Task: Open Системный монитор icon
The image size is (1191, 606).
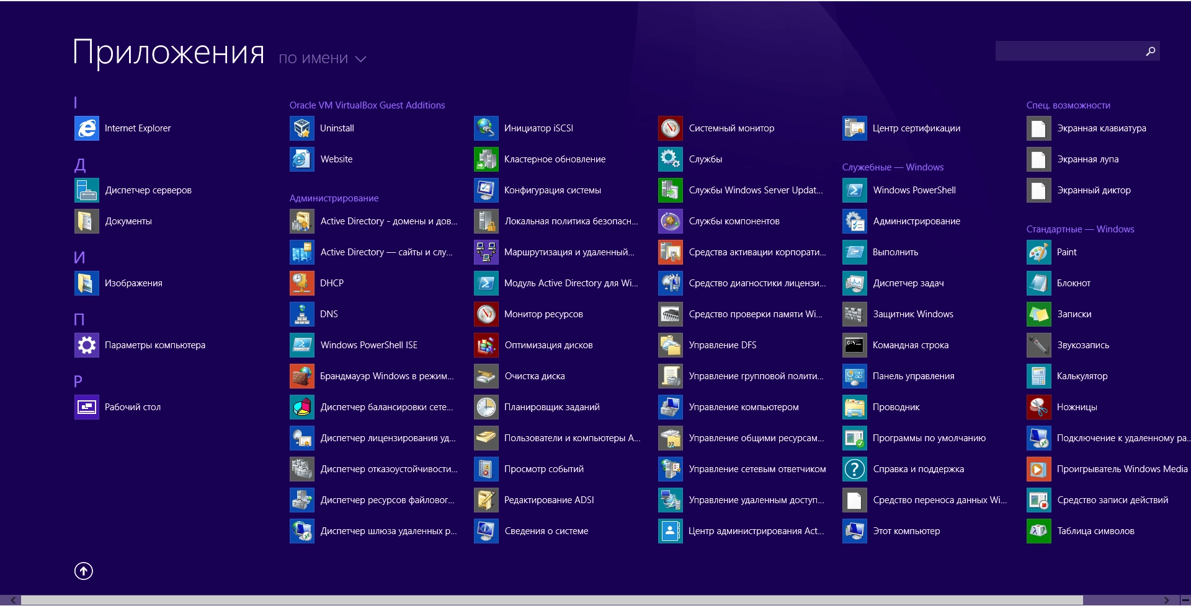Action: coord(670,128)
